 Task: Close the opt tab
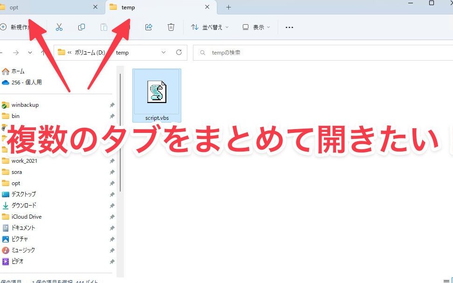click(96, 7)
